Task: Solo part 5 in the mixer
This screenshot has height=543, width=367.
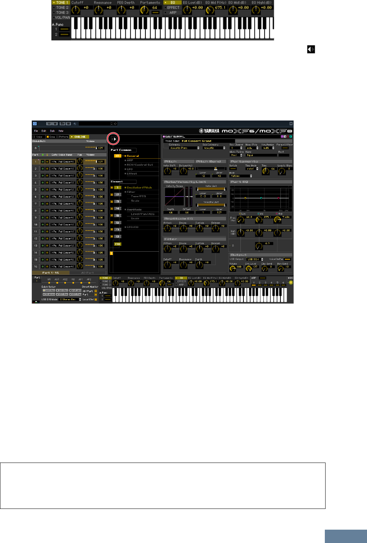Action: click(x=47, y=190)
